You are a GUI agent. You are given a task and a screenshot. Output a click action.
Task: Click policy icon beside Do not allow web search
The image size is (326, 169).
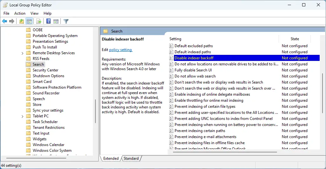(171, 76)
